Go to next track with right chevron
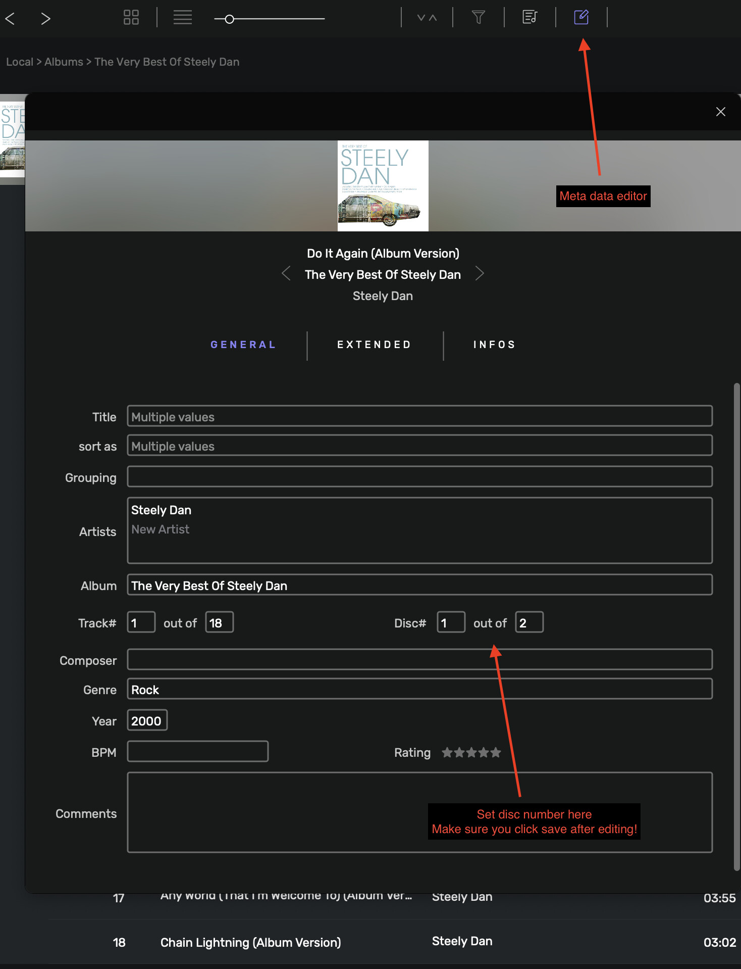 pyautogui.click(x=480, y=274)
